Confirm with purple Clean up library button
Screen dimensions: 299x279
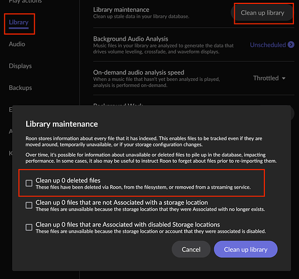click(245, 249)
